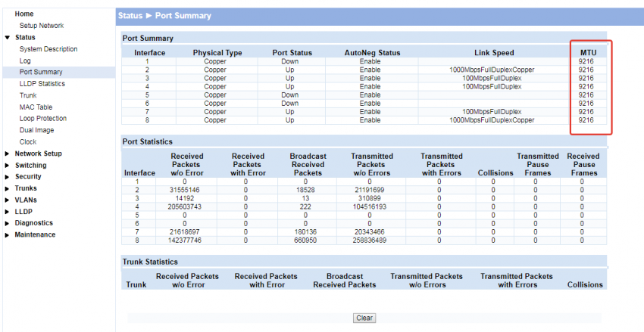Open the Log page

click(25, 61)
